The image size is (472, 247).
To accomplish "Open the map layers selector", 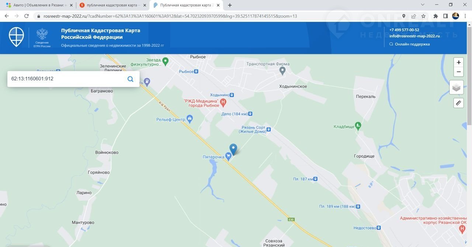I will tap(456, 87).
